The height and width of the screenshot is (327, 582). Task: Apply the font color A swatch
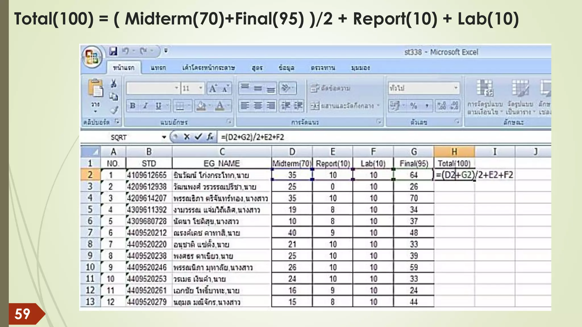click(x=220, y=106)
